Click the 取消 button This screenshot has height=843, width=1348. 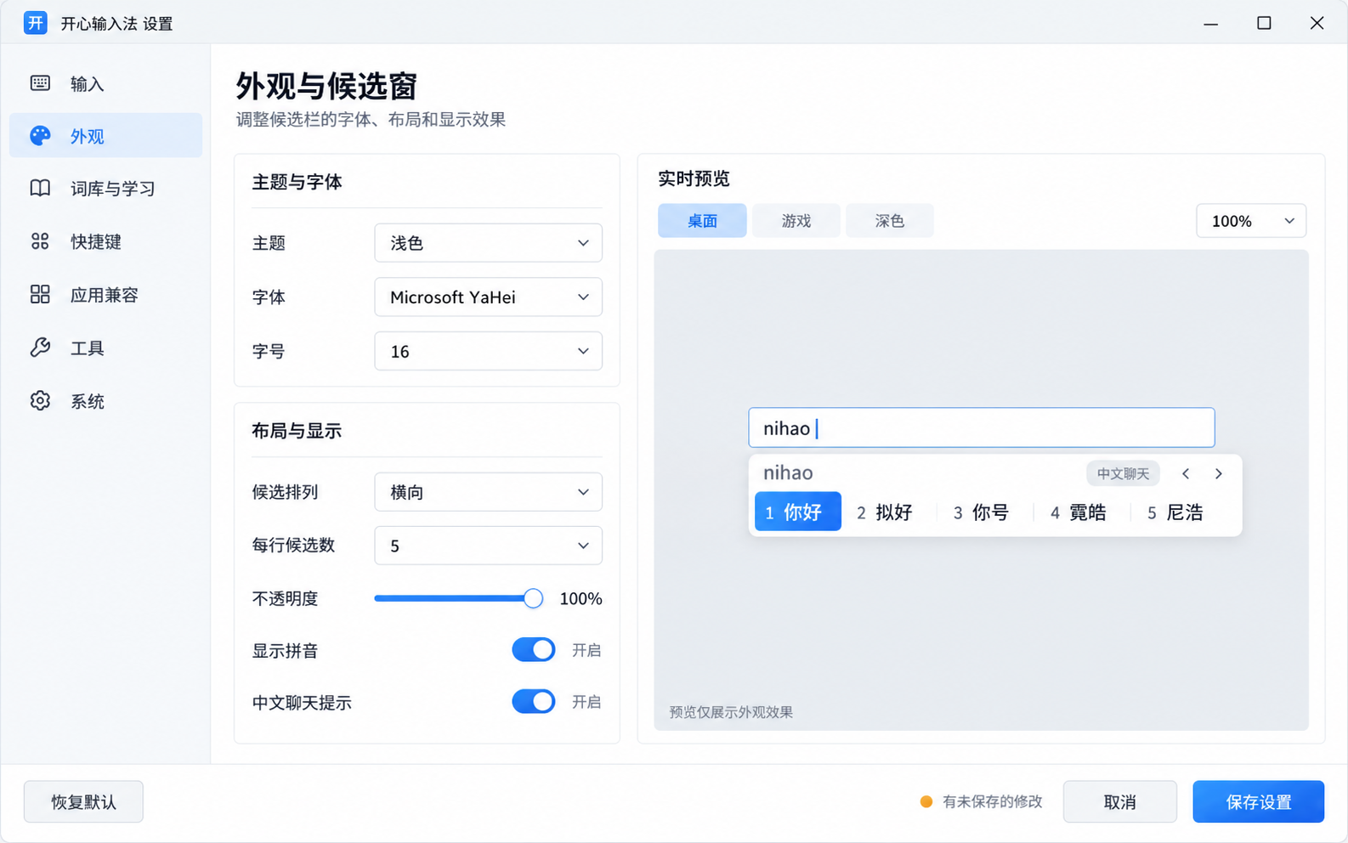(1120, 802)
